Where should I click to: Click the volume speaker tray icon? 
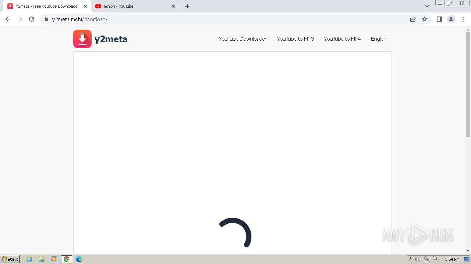pos(418,259)
